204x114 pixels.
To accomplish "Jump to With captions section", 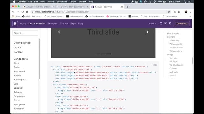I will click(176, 51).
